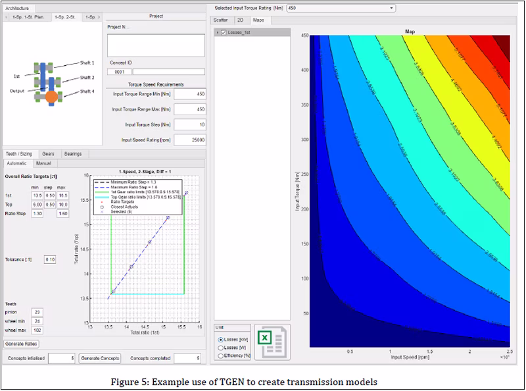This screenshot has height=391, width=526.
Task: Open the Bearings tab
Action: 72,153
